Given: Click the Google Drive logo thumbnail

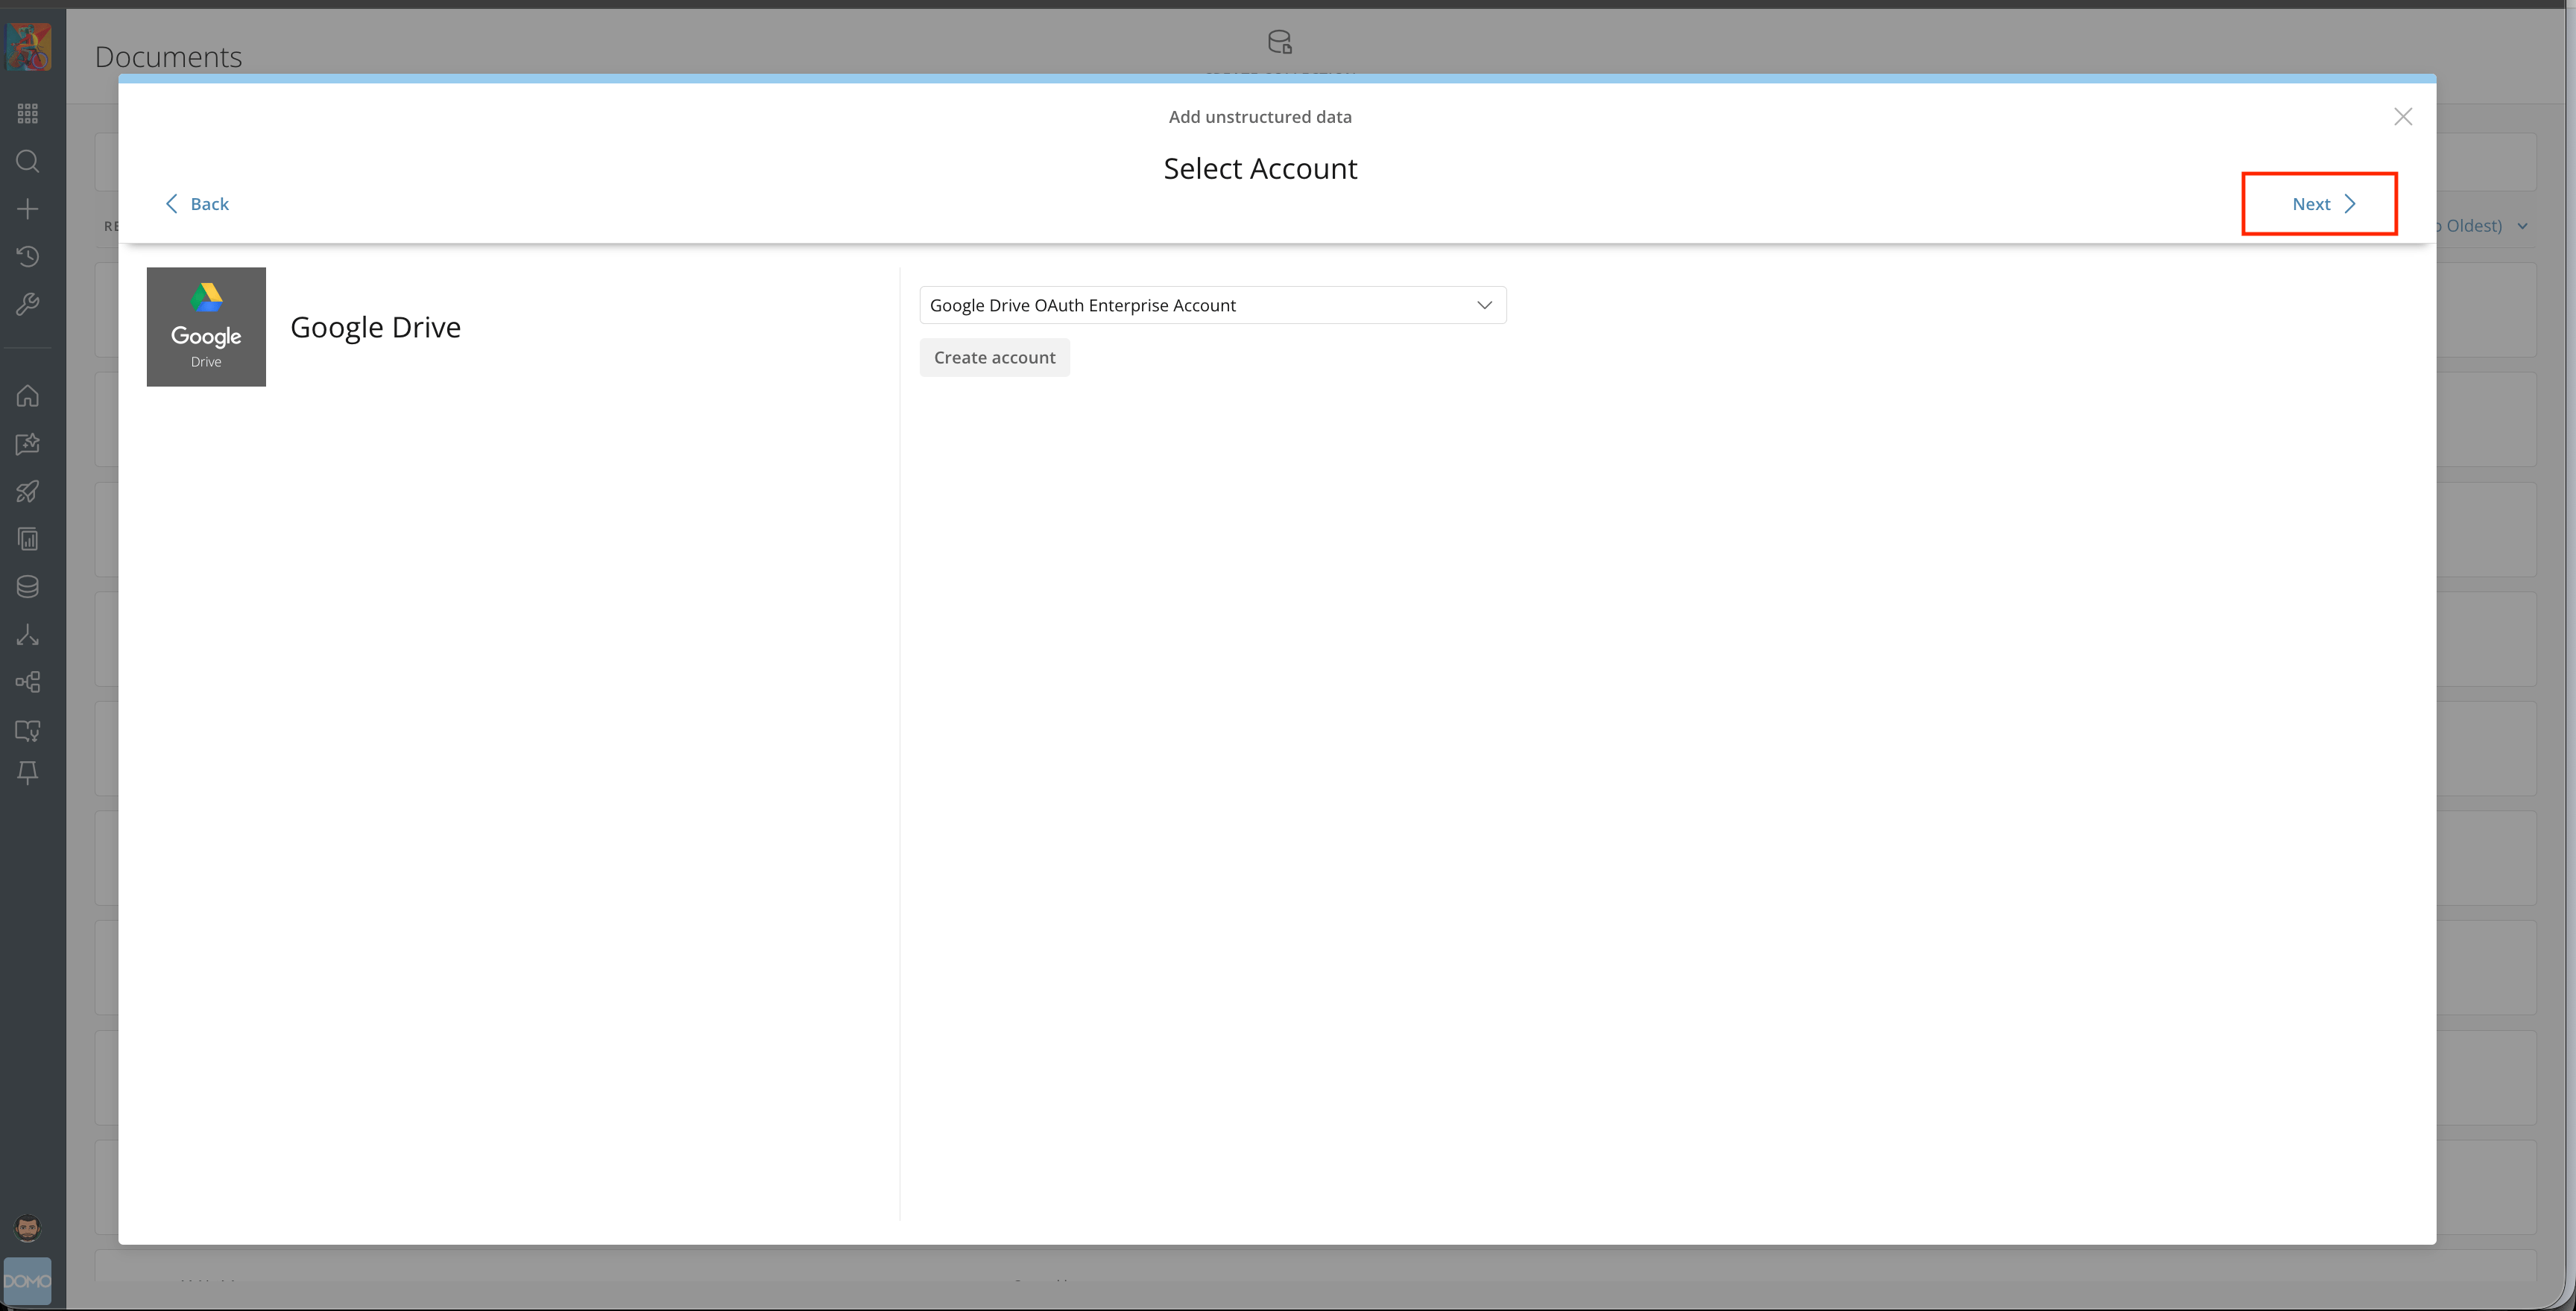Looking at the screenshot, I should coord(206,327).
